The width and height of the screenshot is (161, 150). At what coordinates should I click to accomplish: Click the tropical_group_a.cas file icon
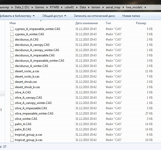tap(12, 135)
